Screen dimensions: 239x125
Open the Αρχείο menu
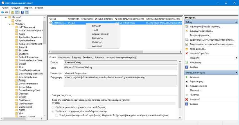(x=5, y=8)
